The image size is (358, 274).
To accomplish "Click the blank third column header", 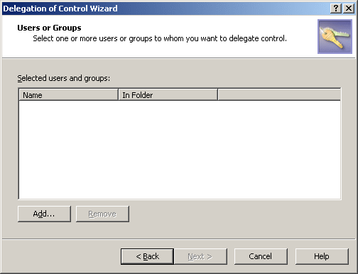I will [279, 95].
